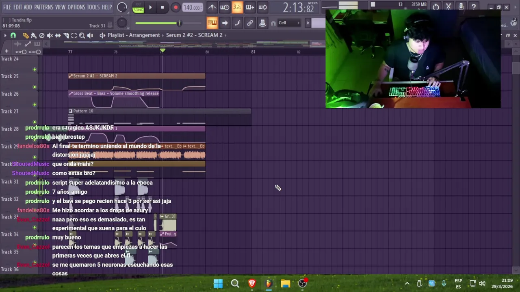
Task: Toggle loop recording icon
Action: pyautogui.click(x=262, y=7)
